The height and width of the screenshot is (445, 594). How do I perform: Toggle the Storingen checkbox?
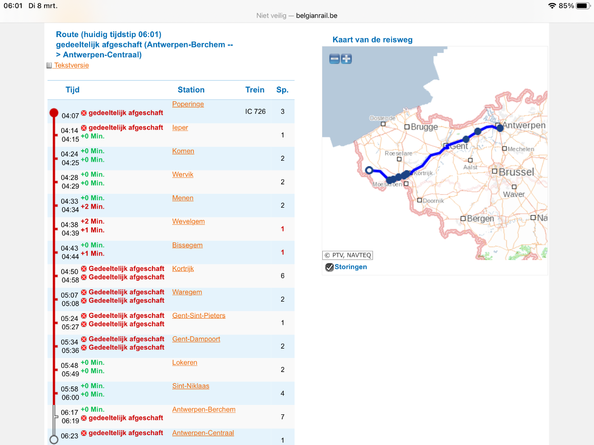pyautogui.click(x=329, y=267)
